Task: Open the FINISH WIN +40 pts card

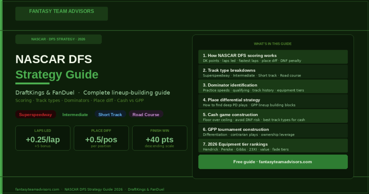Action: (160, 138)
